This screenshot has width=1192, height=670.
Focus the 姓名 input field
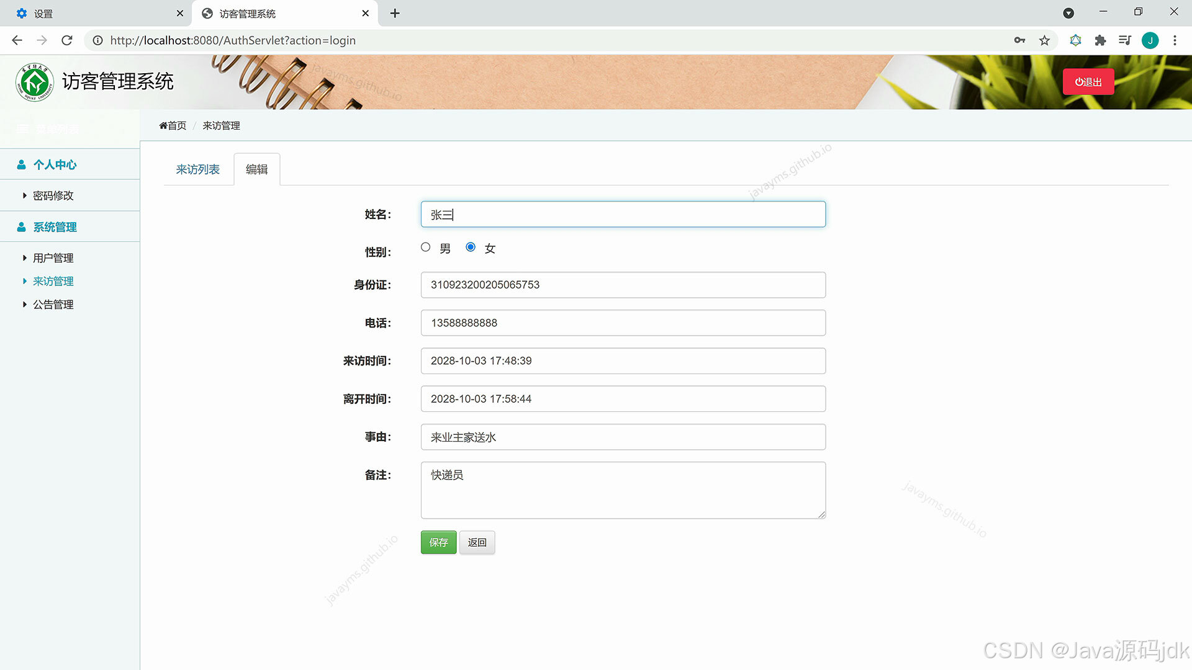[623, 214]
